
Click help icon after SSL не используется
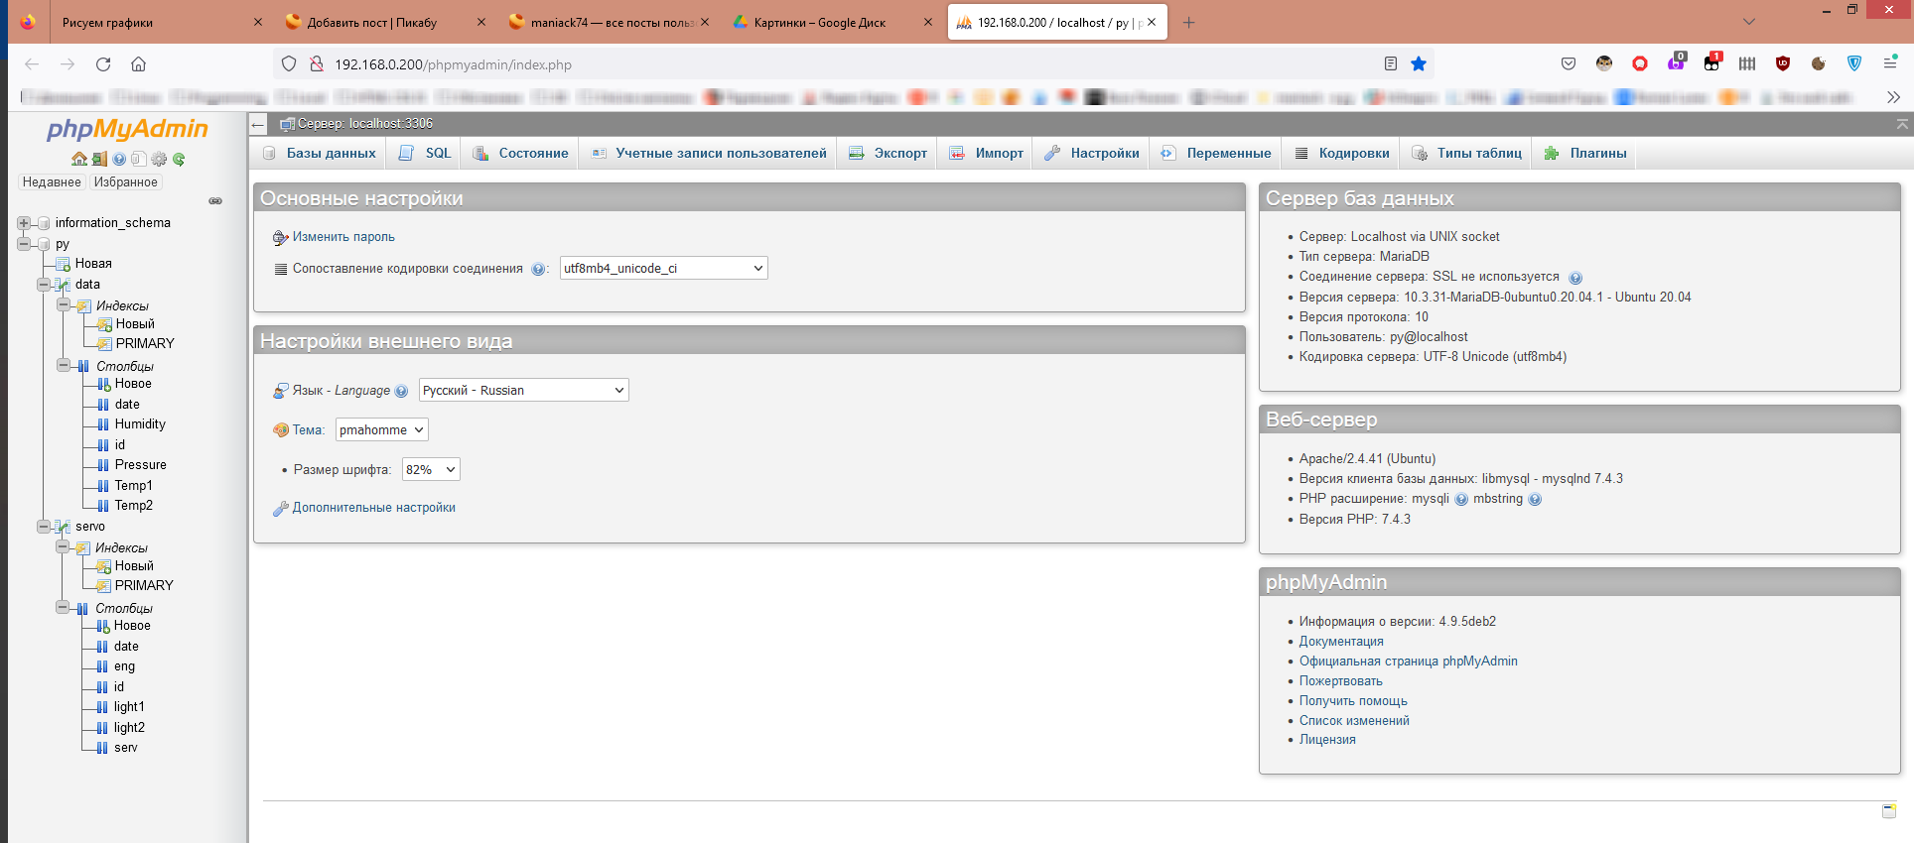click(1575, 278)
